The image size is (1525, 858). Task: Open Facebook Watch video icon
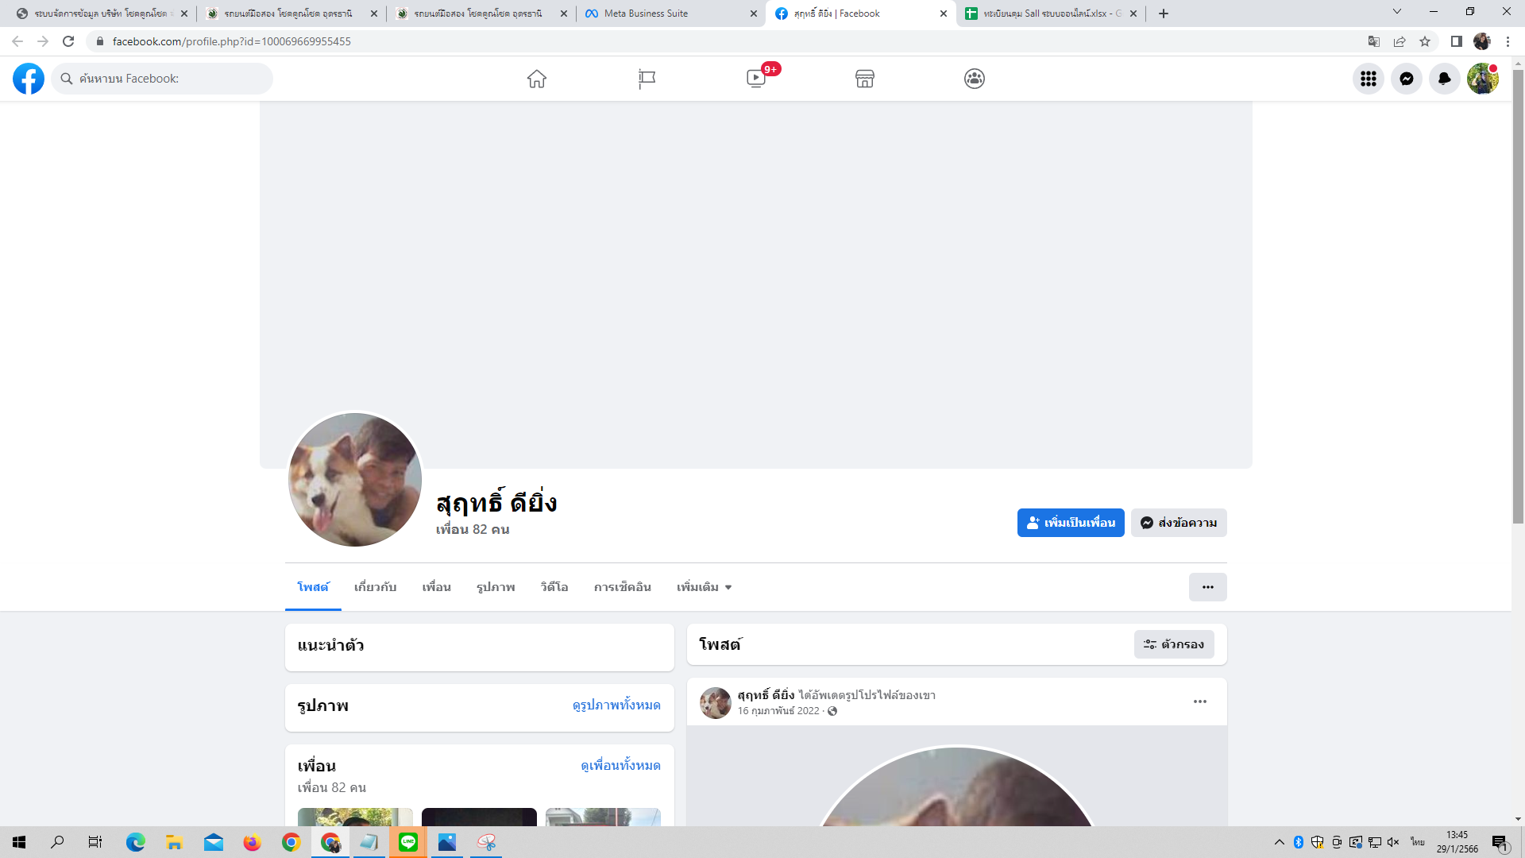756,79
